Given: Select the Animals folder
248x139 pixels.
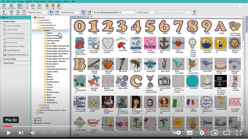Looking at the screenshot, I should 49,33.
